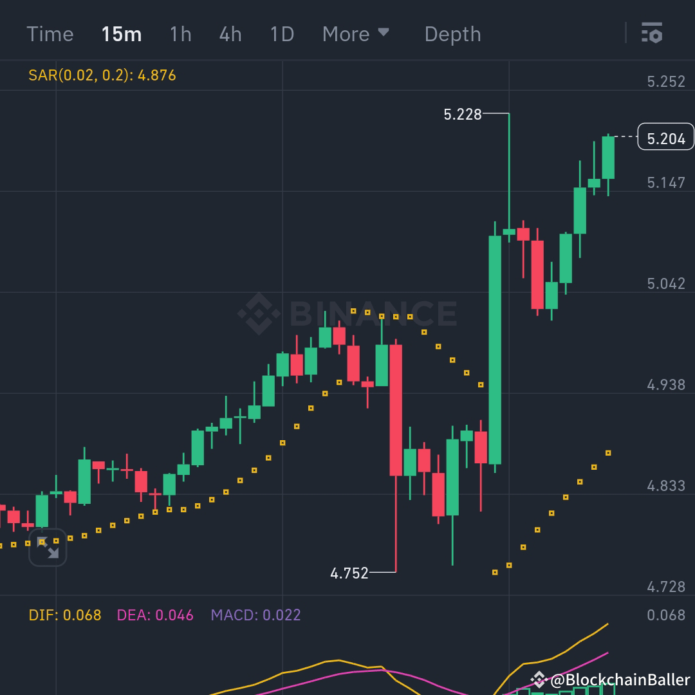This screenshot has height=695, width=695.
Task: Open the Depth view tab
Action: pos(452,33)
